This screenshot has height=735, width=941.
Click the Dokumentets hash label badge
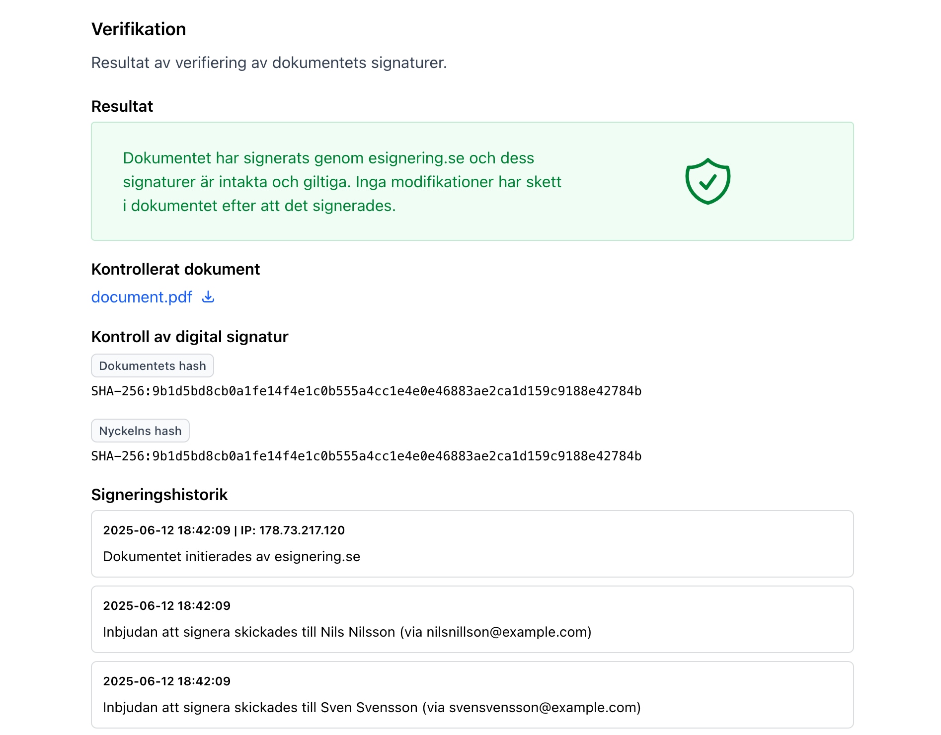tap(153, 366)
